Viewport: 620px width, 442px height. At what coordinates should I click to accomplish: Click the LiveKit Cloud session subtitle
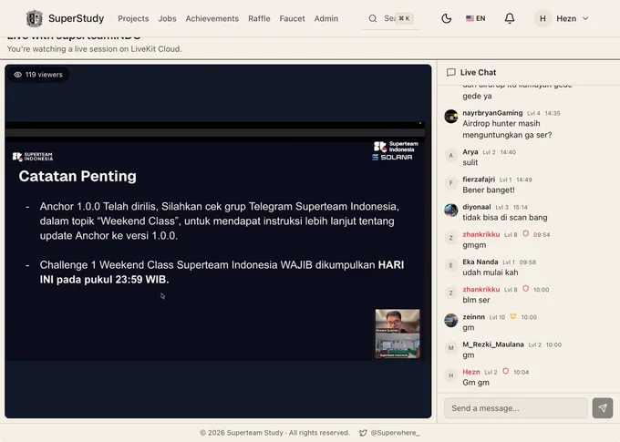[x=94, y=49]
